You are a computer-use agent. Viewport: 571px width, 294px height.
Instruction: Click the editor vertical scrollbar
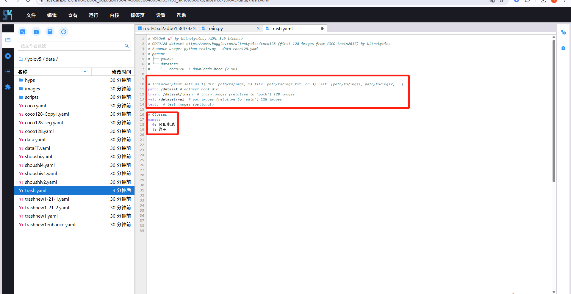point(554,110)
